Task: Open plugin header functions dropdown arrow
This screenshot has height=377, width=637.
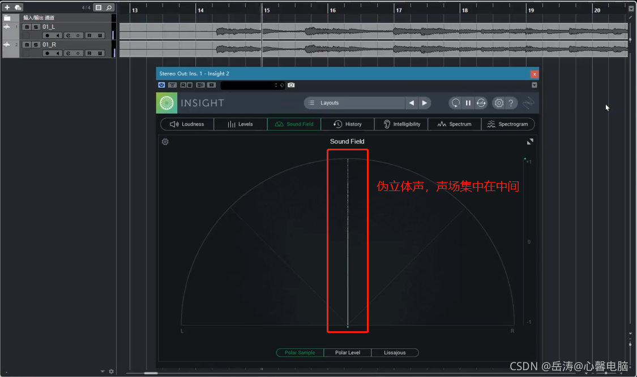Action: [x=534, y=85]
